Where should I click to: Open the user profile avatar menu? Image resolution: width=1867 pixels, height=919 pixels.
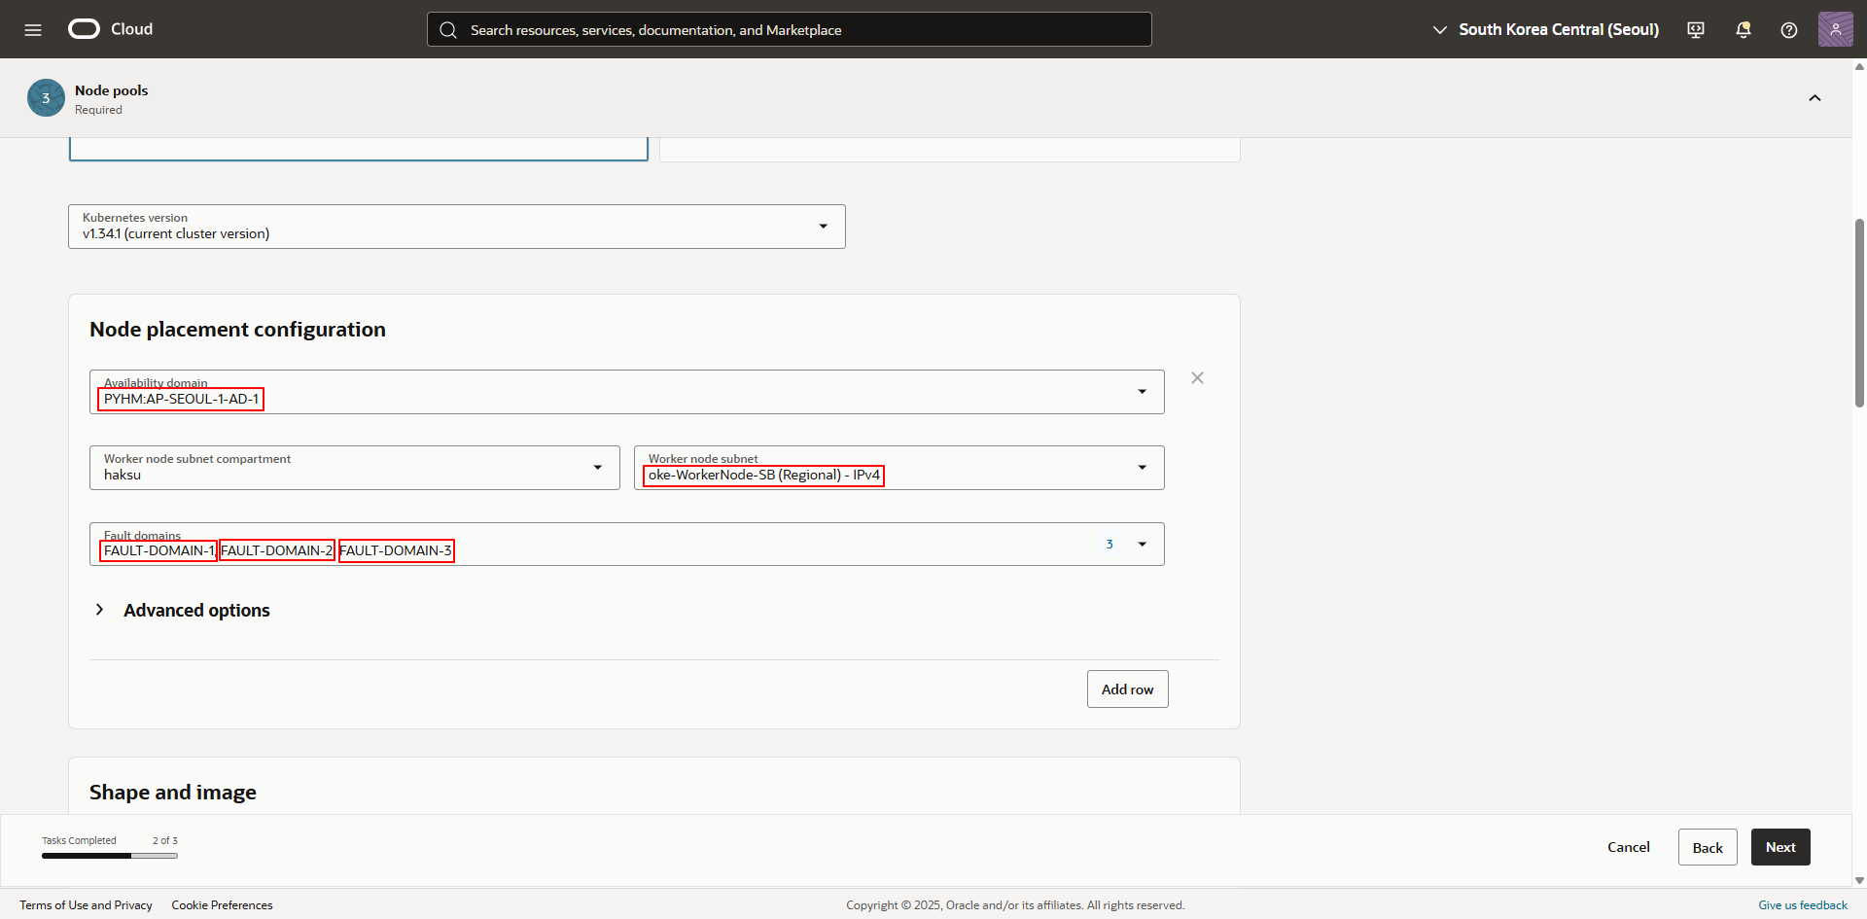(x=1835, y=29)
